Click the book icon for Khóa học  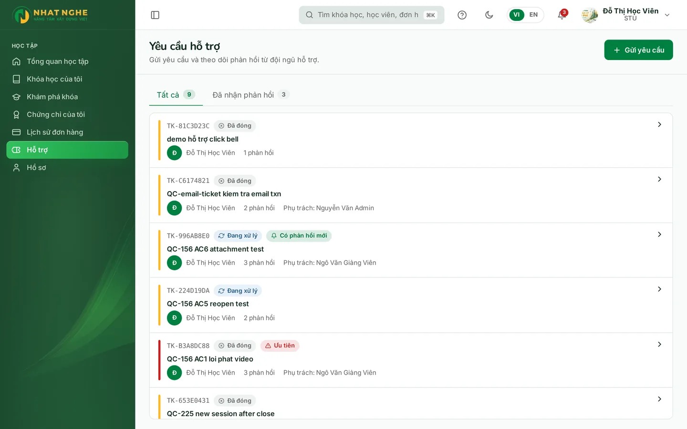tap(16, 79)
